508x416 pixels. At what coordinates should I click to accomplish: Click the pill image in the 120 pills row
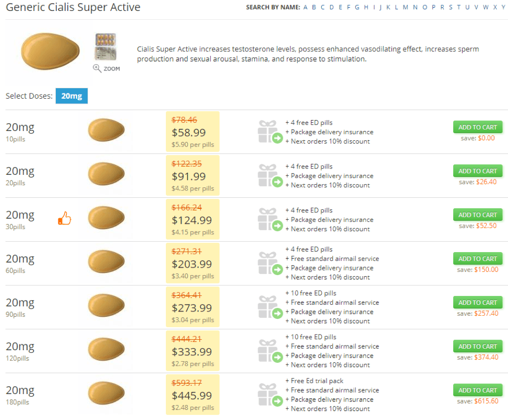pyautogui.click(x=106, y=349)
